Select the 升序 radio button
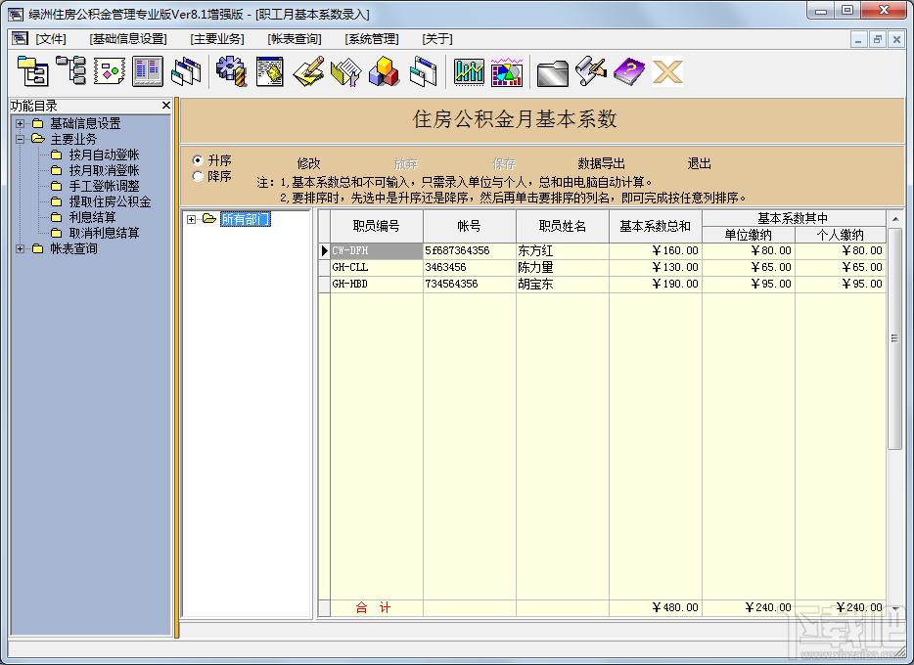This screenshot has width=914, height=665. [x=198, y=160]
